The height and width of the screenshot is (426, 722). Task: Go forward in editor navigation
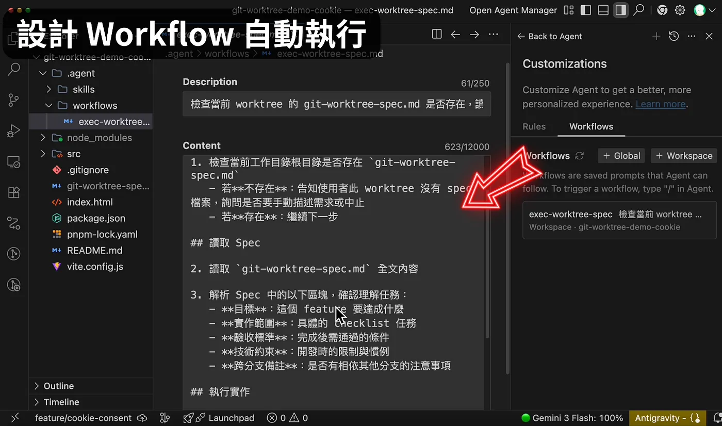[474, 34]
